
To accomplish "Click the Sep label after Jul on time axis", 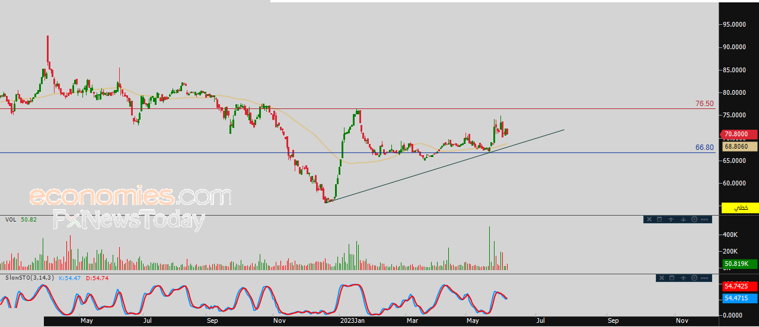I will pyautogui.click(x=213, y=321).
